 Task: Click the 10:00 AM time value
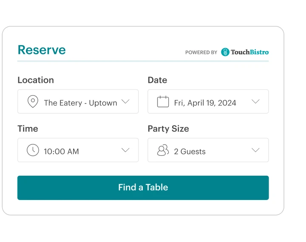click(62, 151)
